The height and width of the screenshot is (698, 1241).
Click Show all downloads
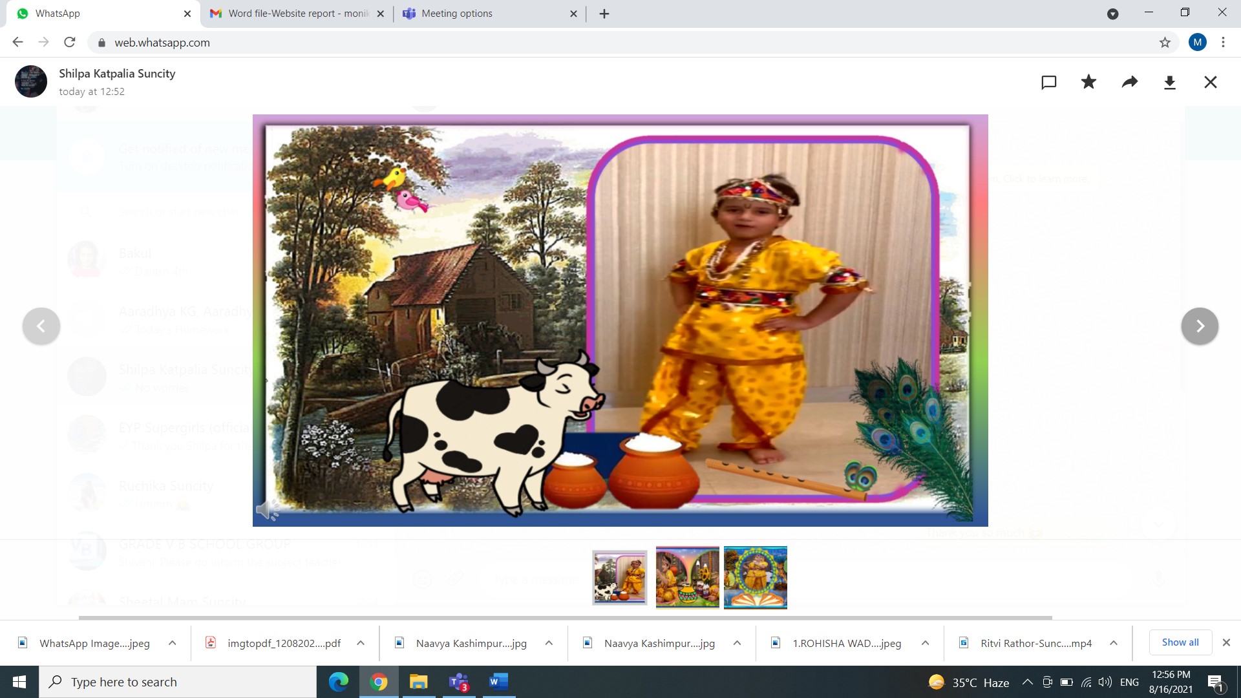(1180, 642)
